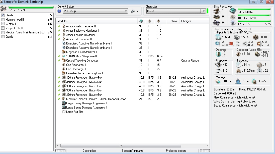Sort by the Optimal column header

[x=173, y=21]
